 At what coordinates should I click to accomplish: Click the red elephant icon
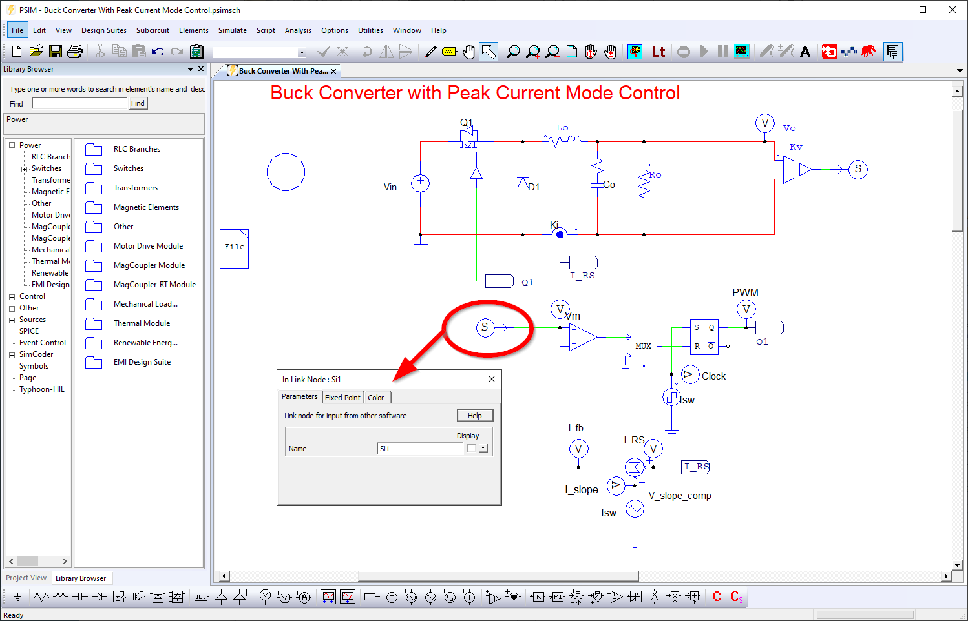(x=868, y=51)
